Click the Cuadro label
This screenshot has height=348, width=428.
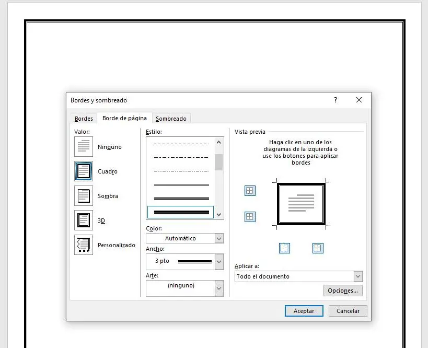pos(108,171)
